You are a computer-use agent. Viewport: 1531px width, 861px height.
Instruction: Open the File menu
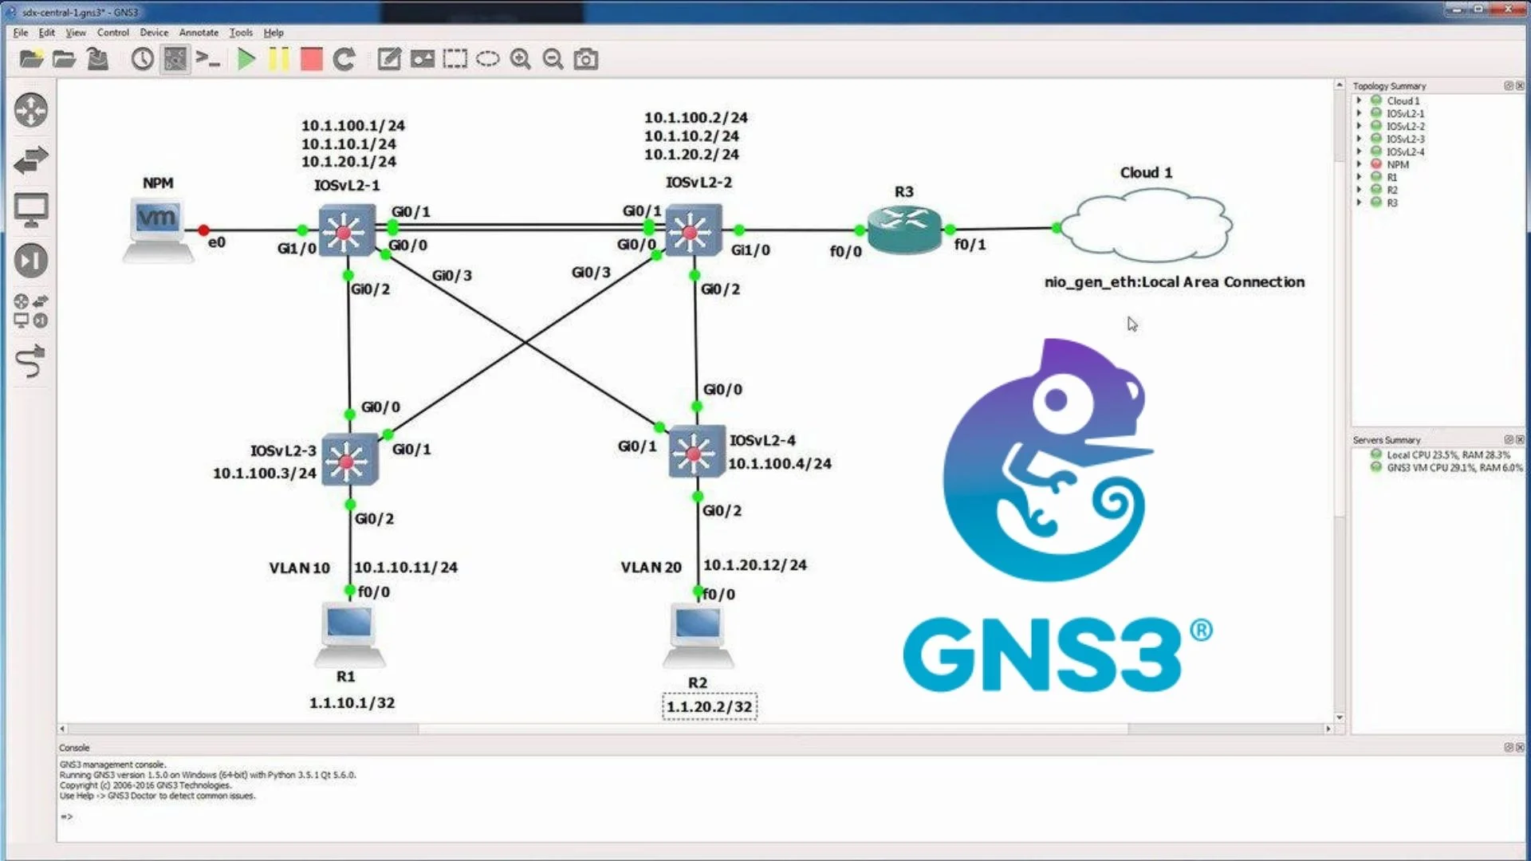point(21,33)
